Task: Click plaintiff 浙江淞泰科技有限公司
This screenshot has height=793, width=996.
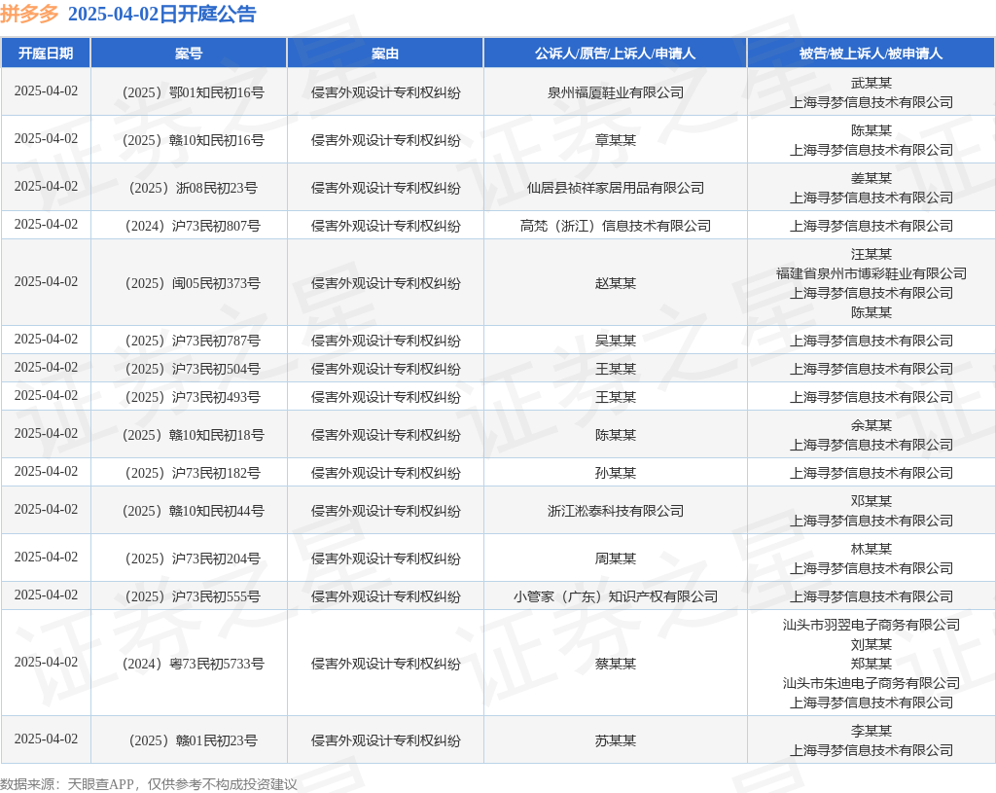Action: [616, 510]
